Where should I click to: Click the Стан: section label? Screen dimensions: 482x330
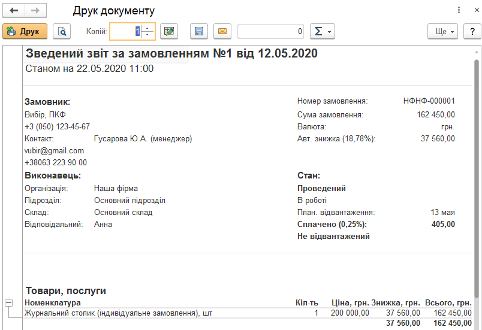point(309,175)
